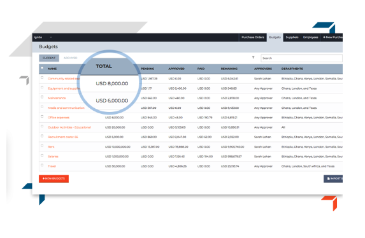Open the Suppliers tab
The width and height of the screenshot is (365, 238).
click(x=292, y=37)
